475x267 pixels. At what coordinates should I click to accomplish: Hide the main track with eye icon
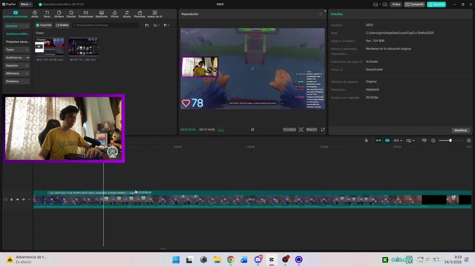(x=17, y=200)
